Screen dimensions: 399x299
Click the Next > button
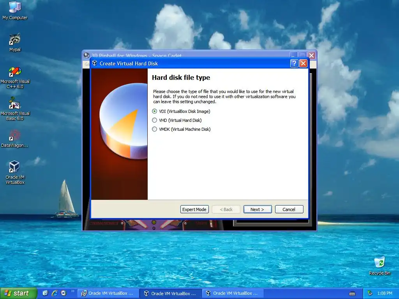[258, 209]
